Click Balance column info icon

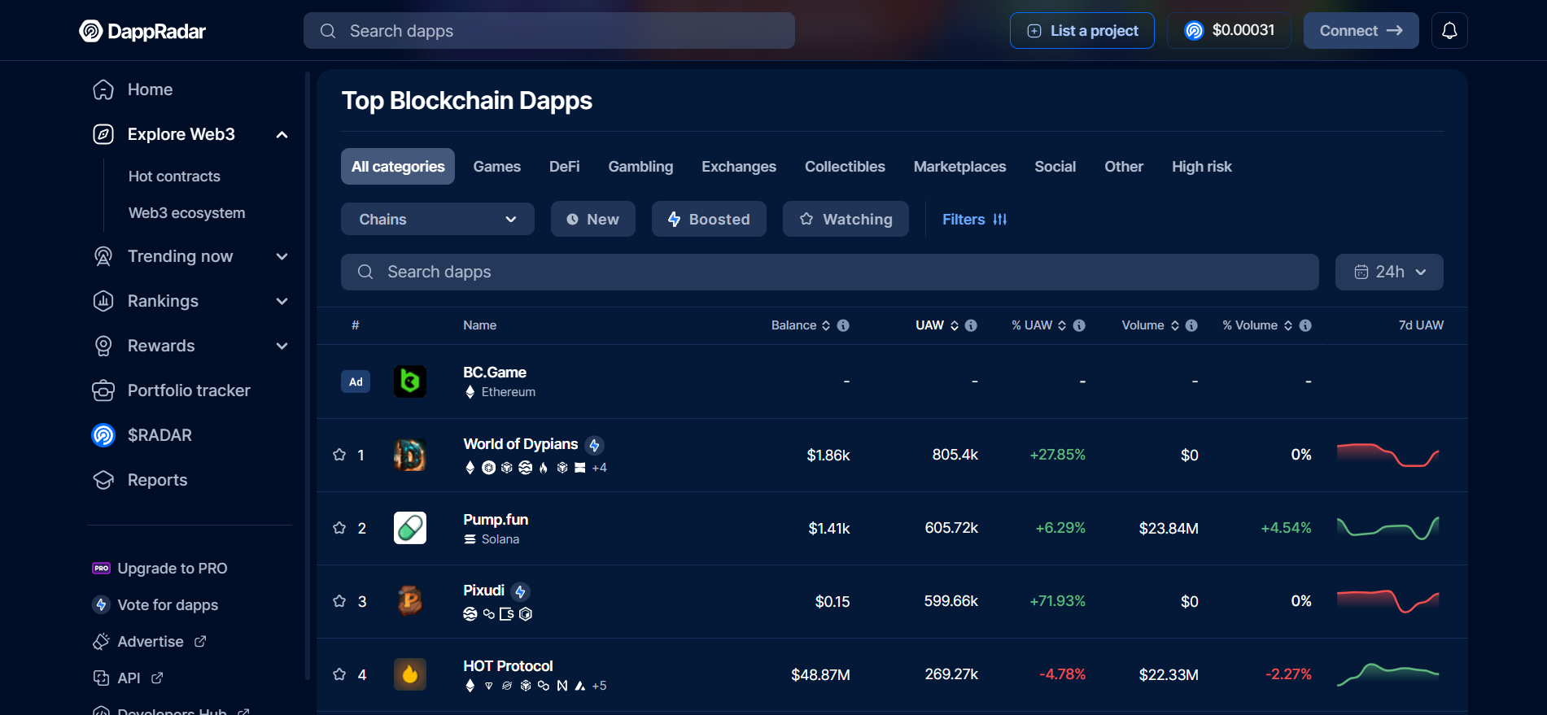(x=843, y=325)
